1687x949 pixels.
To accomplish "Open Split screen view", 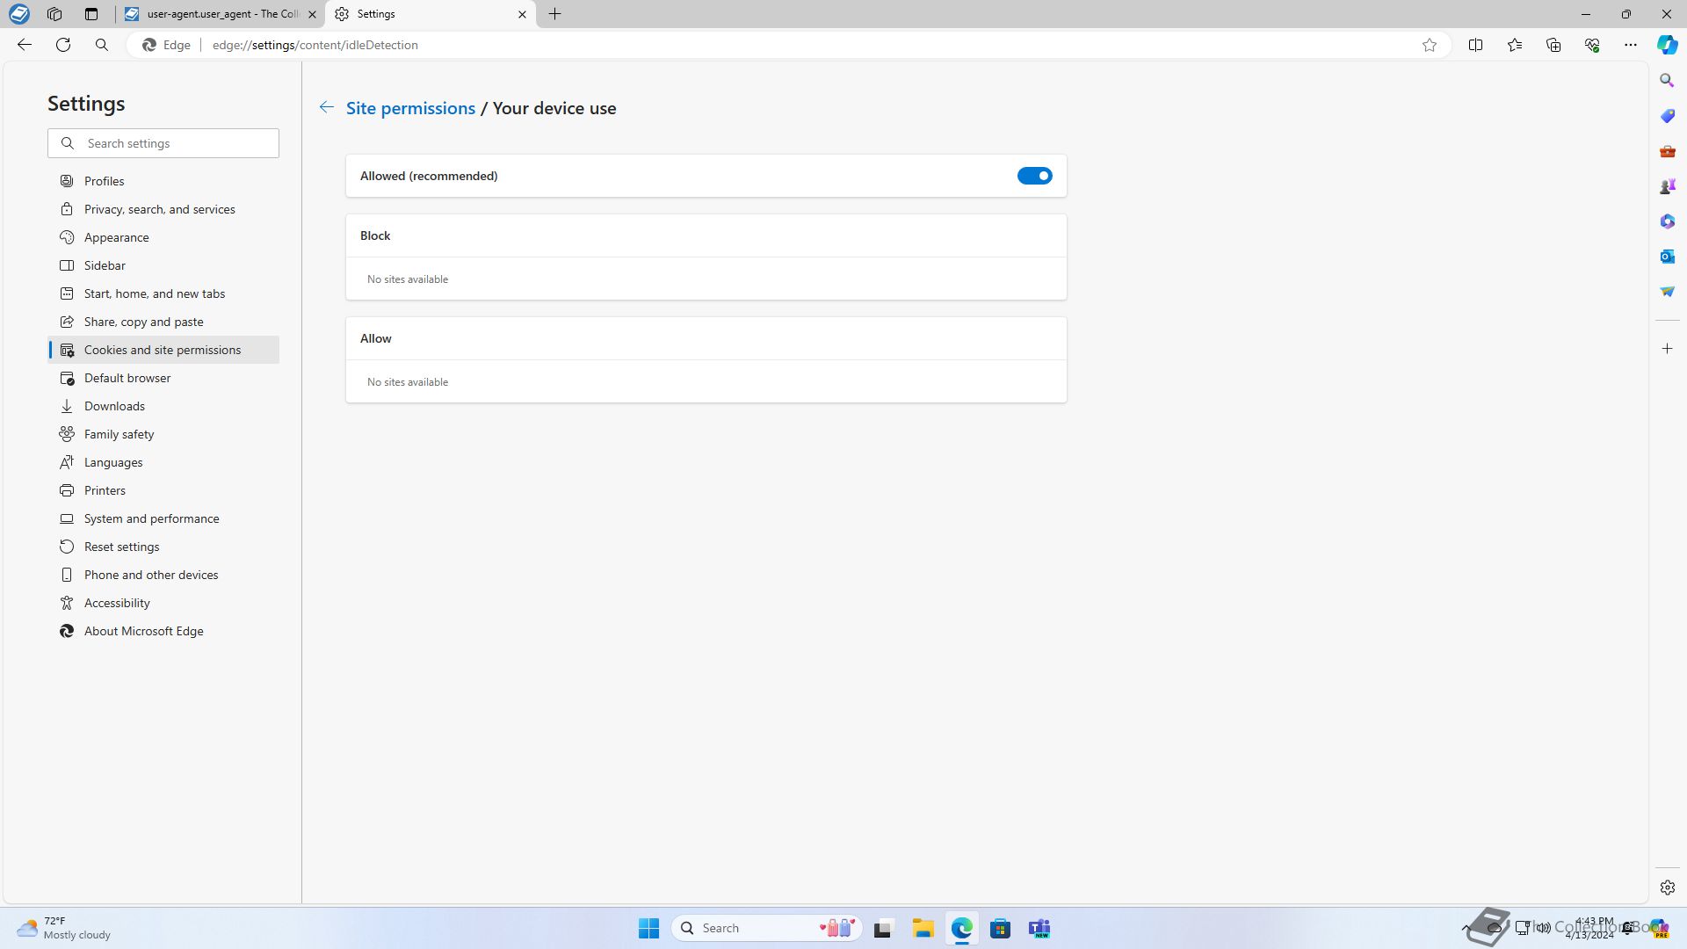I will (x=1476, y=45).
